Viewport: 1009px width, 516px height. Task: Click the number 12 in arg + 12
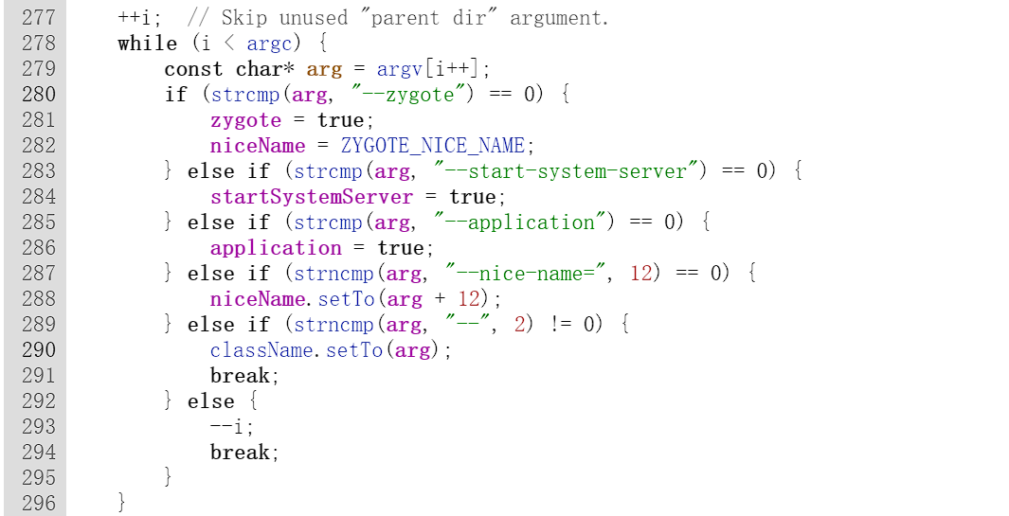pos(468,299)
